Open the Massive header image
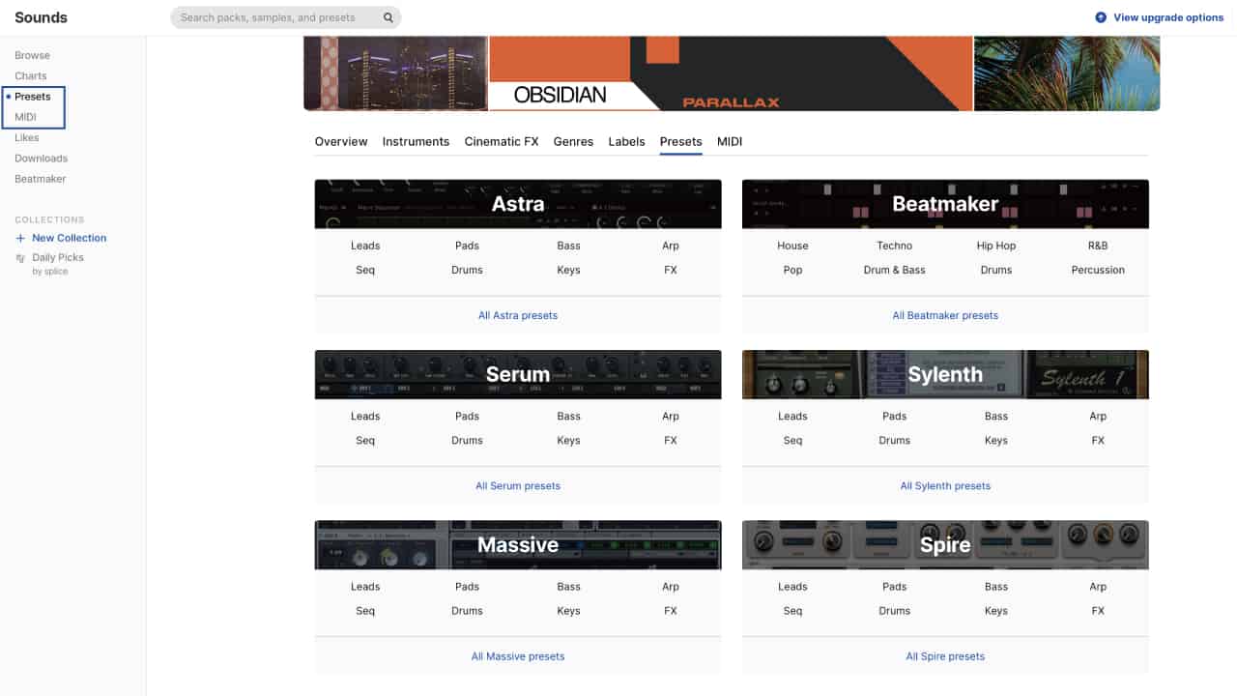This screenshot has width=1237, height=696. click(x=518, y=545)
